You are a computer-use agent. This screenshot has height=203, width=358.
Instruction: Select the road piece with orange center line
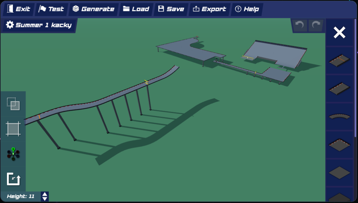[x=339, y=60]
